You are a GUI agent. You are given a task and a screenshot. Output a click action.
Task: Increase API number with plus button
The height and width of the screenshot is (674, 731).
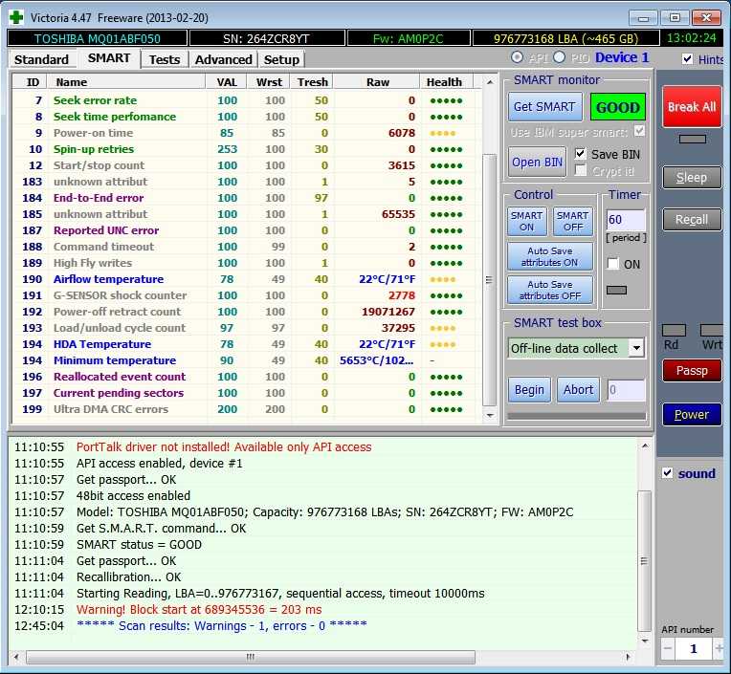[x=718, y=649]
